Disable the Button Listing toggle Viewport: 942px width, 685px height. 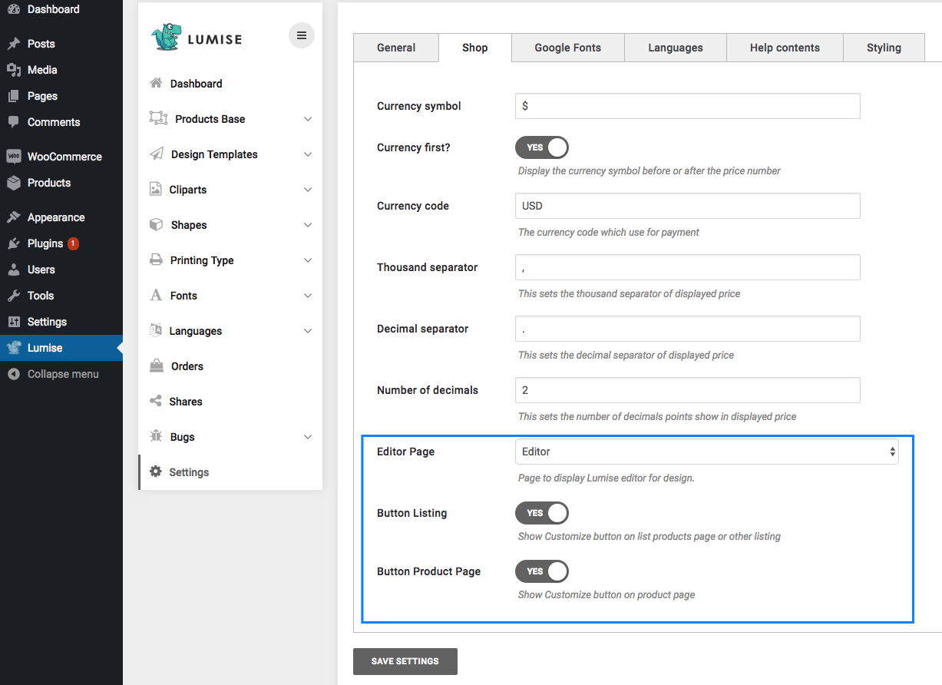click(542, 513)
